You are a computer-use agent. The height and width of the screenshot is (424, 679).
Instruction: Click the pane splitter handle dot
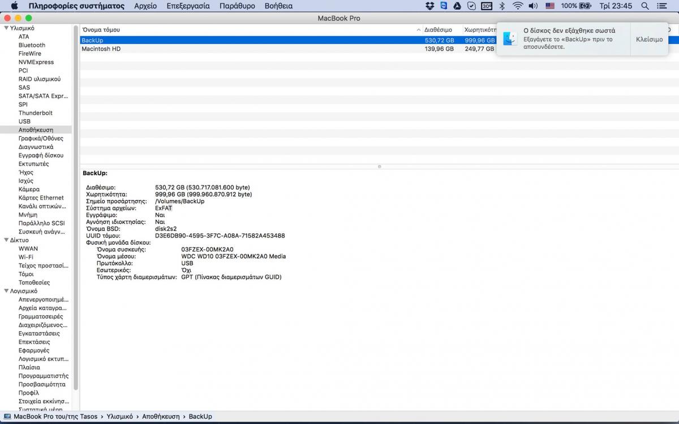379,166
